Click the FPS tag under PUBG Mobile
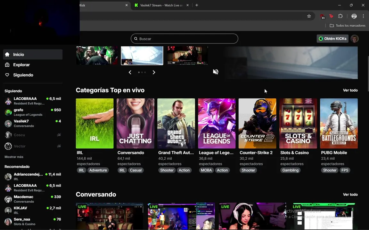 click(x=345, y=170)
